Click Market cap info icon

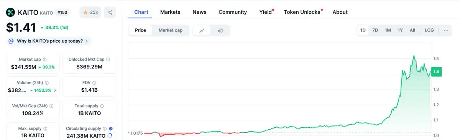[45, 59]
